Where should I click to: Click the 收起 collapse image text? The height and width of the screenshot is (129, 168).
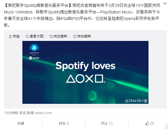point(16,36)
